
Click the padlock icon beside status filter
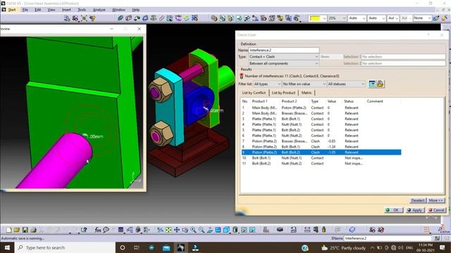point(381,84)
